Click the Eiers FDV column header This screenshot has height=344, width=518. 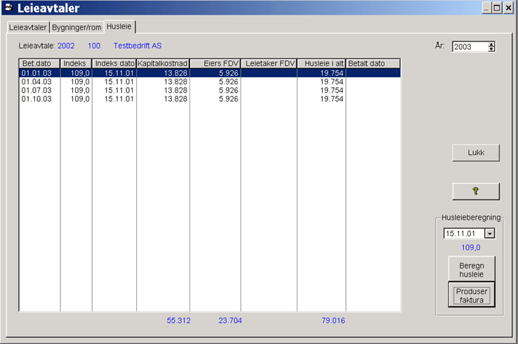pos(215,63)
